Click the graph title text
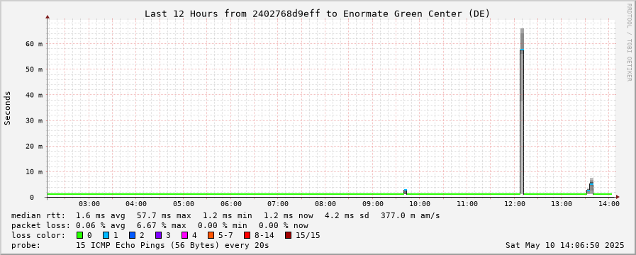Screen dimensions: 636x255 [x=317, y=13]
